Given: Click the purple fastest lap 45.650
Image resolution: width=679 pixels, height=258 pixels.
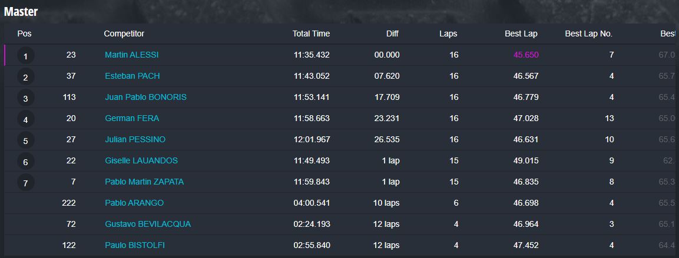Looking at the screenshot, I should pyautogui.click(x=526, y=55).
